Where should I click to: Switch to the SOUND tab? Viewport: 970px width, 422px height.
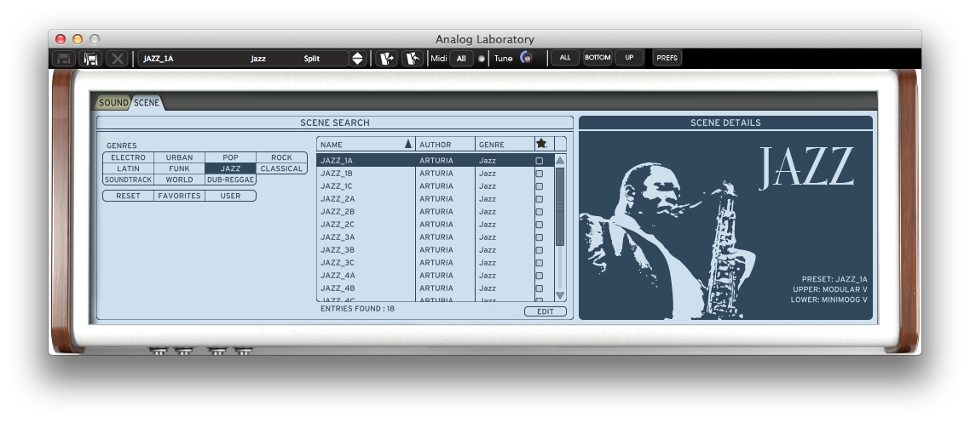[114, 103]
